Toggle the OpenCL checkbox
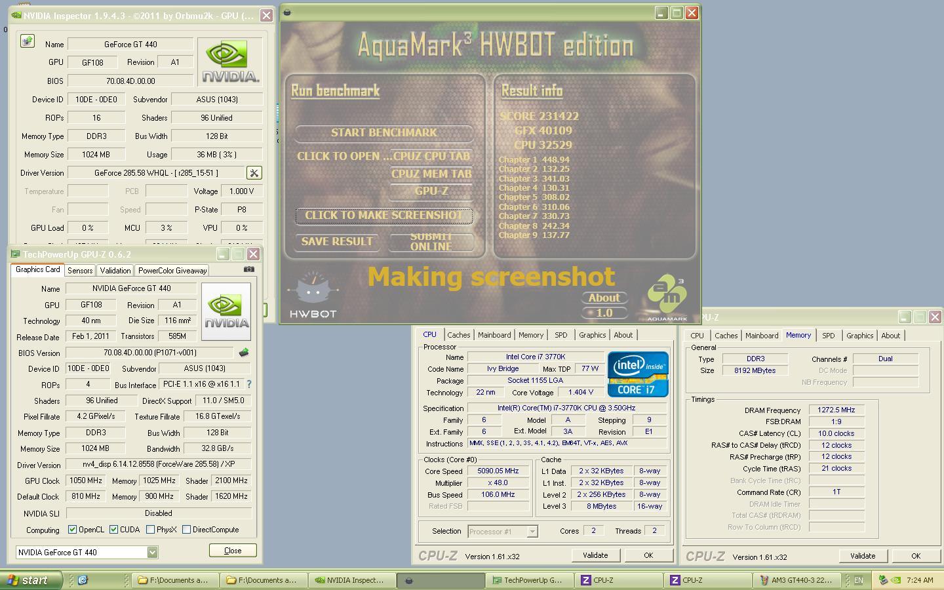The height and width of the screenshot is (590, 944). [72, 530]
